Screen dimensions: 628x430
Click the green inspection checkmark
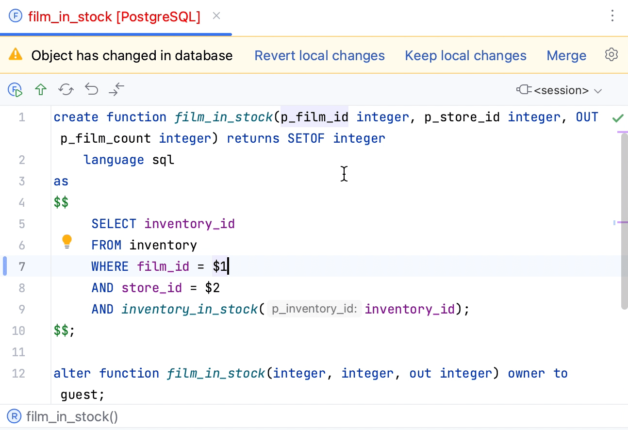coord(618,117)
